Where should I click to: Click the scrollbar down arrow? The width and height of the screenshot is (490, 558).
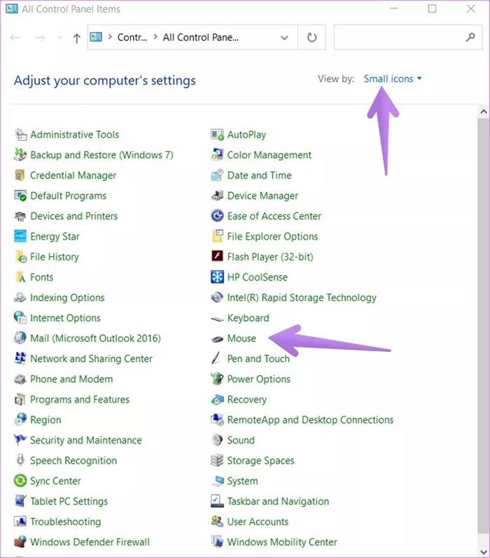(483, 552)
